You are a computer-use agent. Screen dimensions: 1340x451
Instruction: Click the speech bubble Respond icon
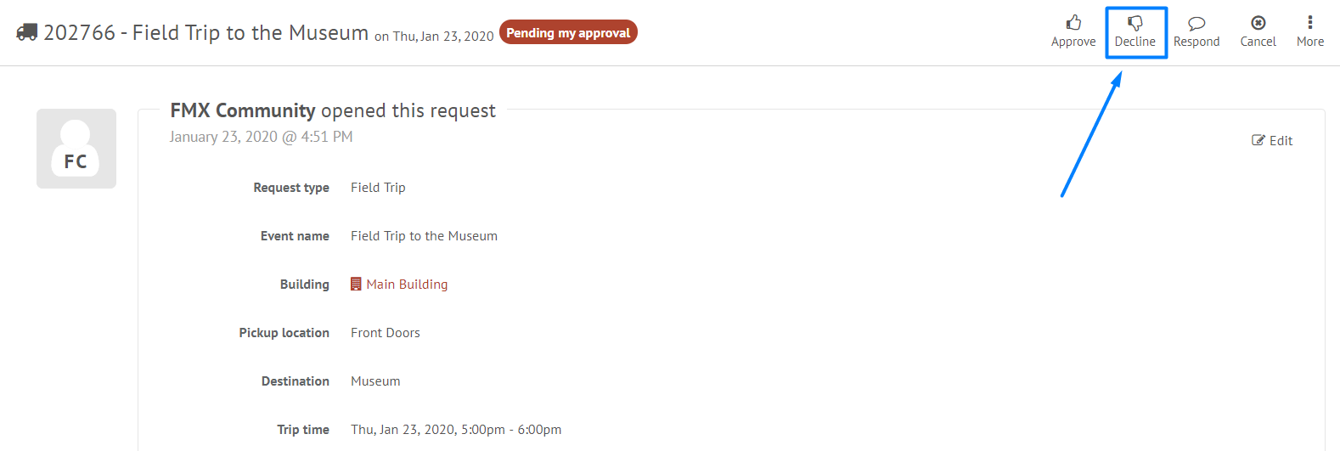tap(1196, 23)
